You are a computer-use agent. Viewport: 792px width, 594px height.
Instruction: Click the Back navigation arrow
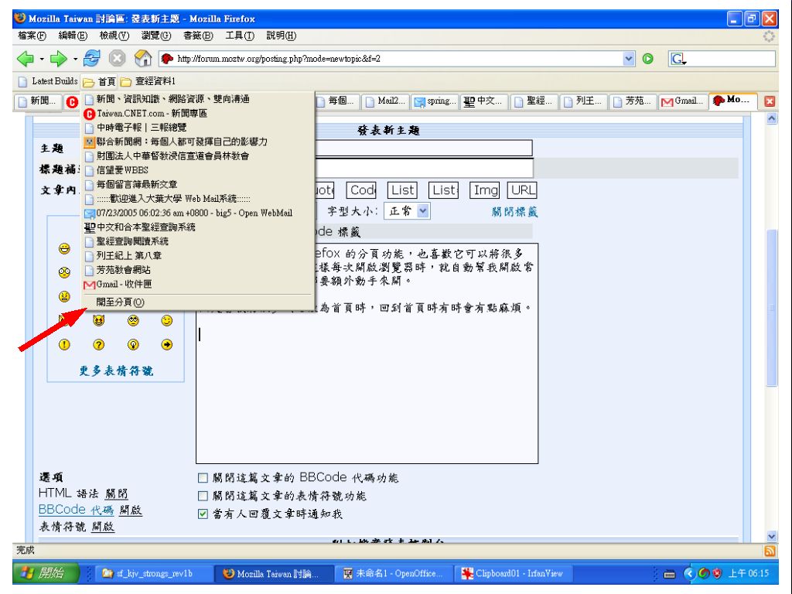tap(26, 59)
